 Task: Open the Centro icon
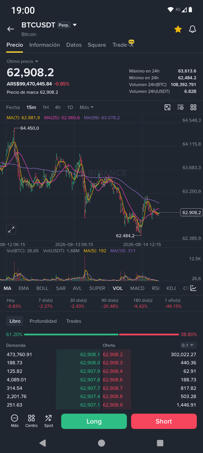[x=31, y=421]
